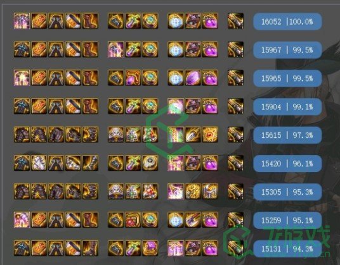Image resolution: width=340 pixels, height=265 pixels.
Task: Click the glowing purple armor icon beside 16052
Action: tap(22, 21)
